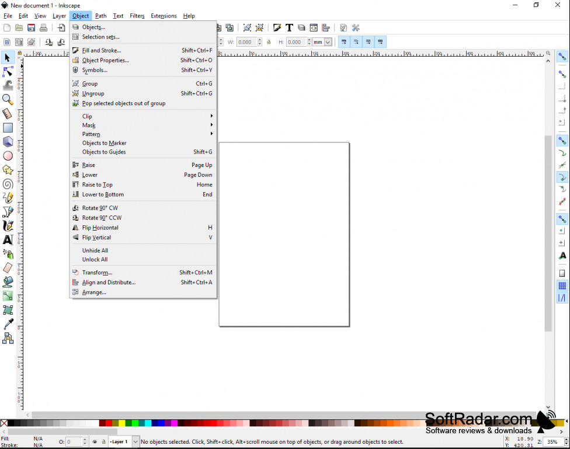This screenshot has height=449, width=570.
Task: Select the Spiral tool
Action: [8, 184]
